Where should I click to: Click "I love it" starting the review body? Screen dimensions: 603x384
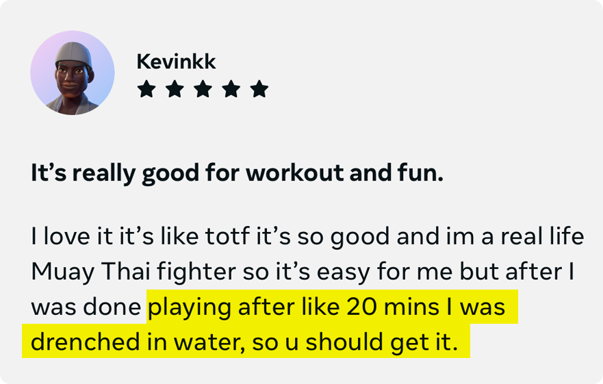point(72,236)
